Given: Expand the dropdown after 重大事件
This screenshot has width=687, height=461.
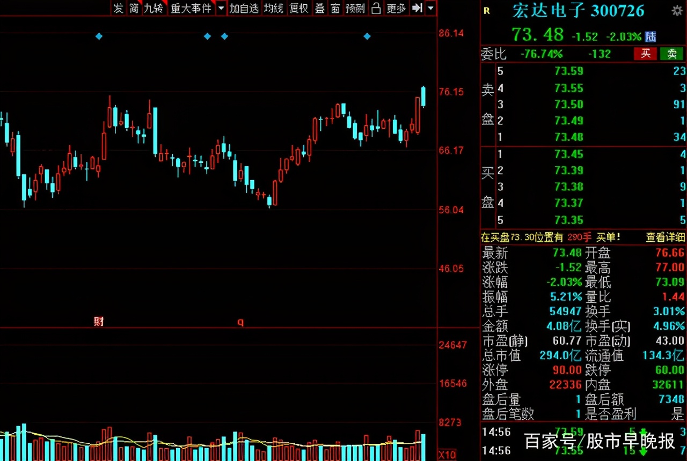Looking at the screenshot, I should pos(221,8).
